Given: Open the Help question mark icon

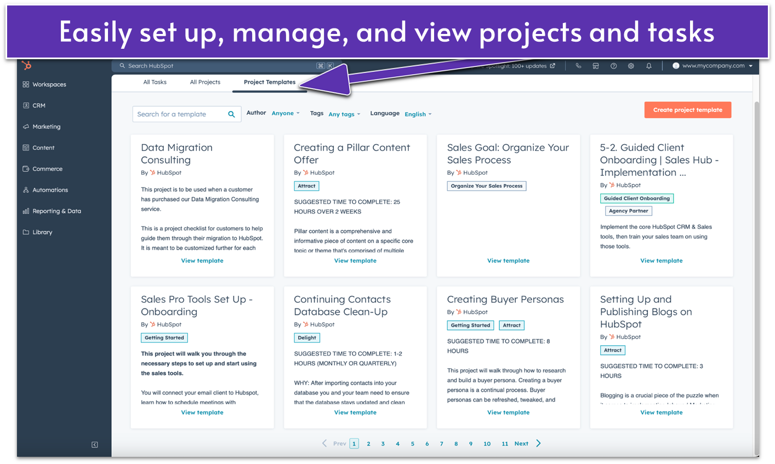Looking at the screenshot, I should click(x=613, y=66).
